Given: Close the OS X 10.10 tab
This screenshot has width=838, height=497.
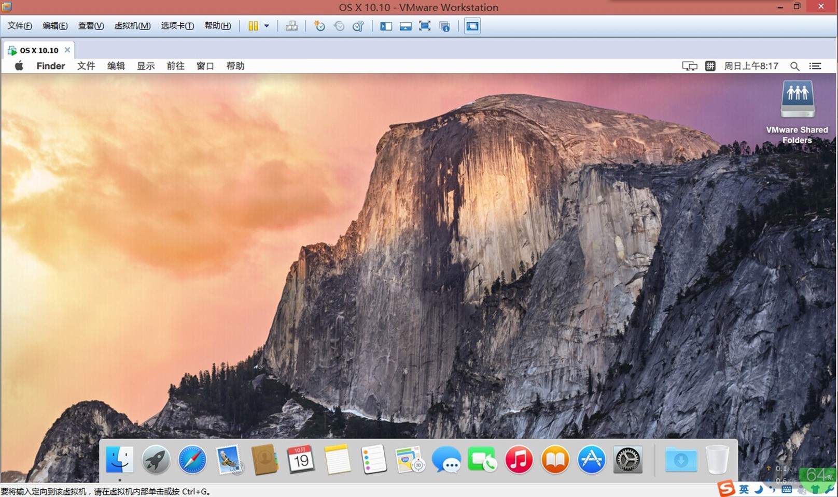Looking at the screenshot, I should (x=67, y=50).
